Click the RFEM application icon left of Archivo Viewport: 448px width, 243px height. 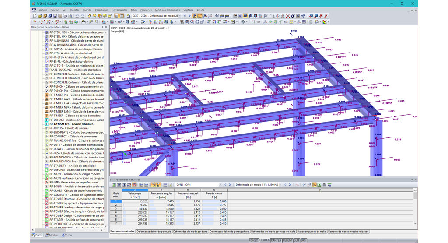pos(34,10)
